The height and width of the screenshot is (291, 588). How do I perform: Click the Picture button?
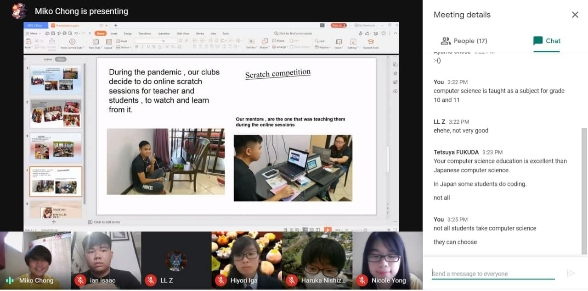pos(279,41)
